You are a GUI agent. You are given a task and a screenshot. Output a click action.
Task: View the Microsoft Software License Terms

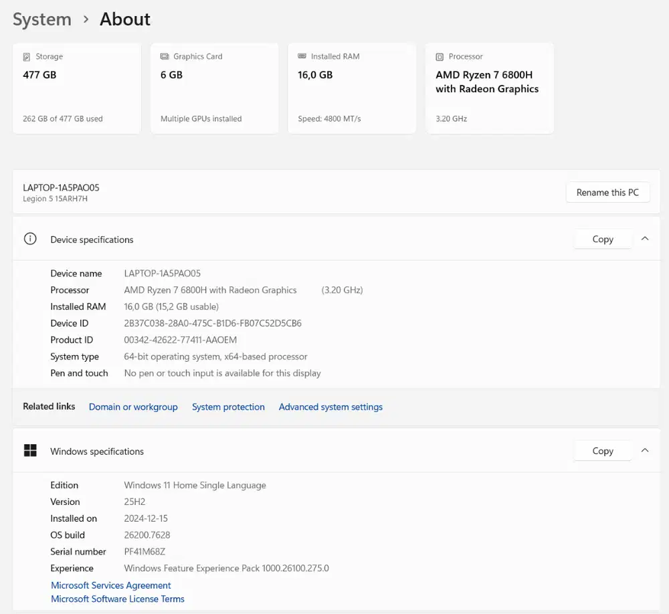[x=118, y=599]
